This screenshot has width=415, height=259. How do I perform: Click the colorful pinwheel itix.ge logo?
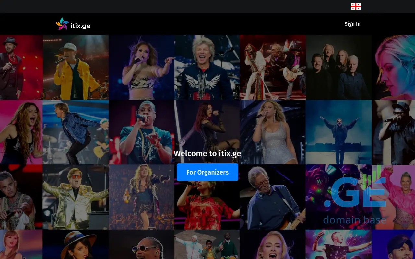(62, 24)
